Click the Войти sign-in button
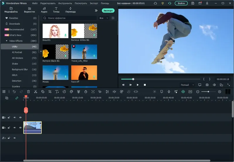This screenshot has height=162, width=234. point(181,3)
